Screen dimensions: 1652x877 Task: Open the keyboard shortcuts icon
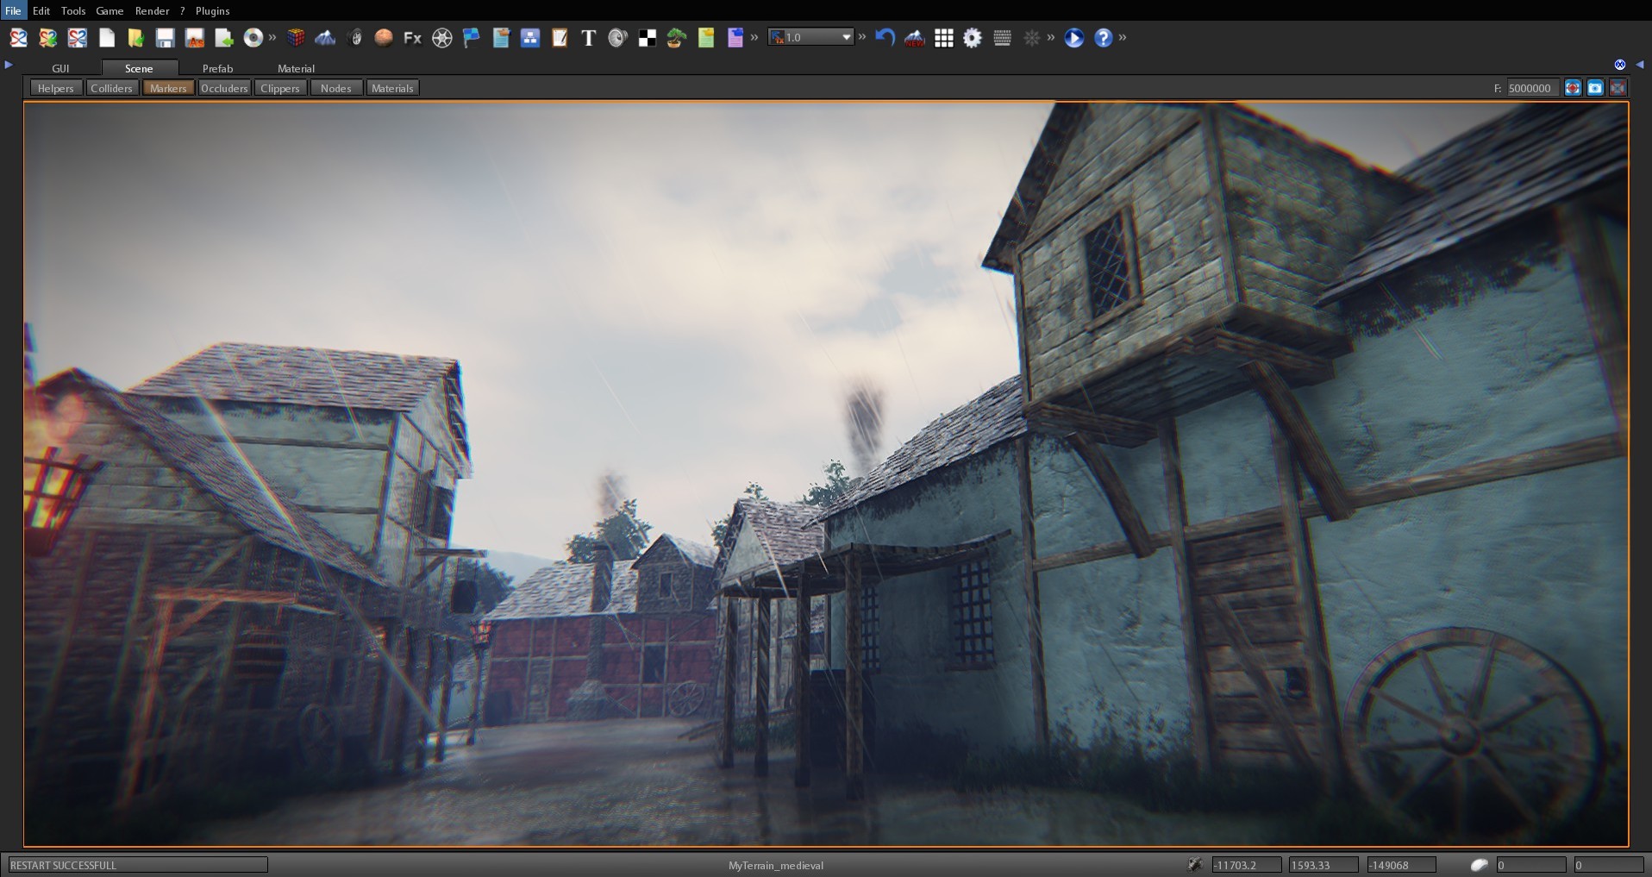point(1002,37)
